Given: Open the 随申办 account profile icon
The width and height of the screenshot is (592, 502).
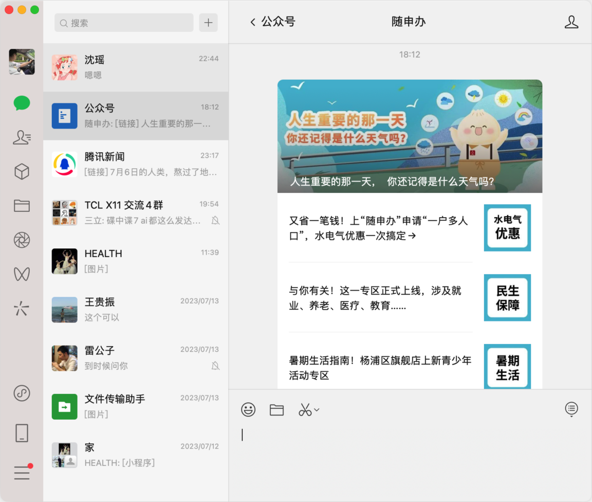Looking at the screenshot, I should pos(571,22).
